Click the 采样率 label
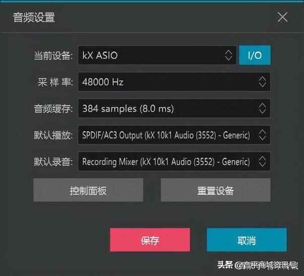 tap(55, 82)
